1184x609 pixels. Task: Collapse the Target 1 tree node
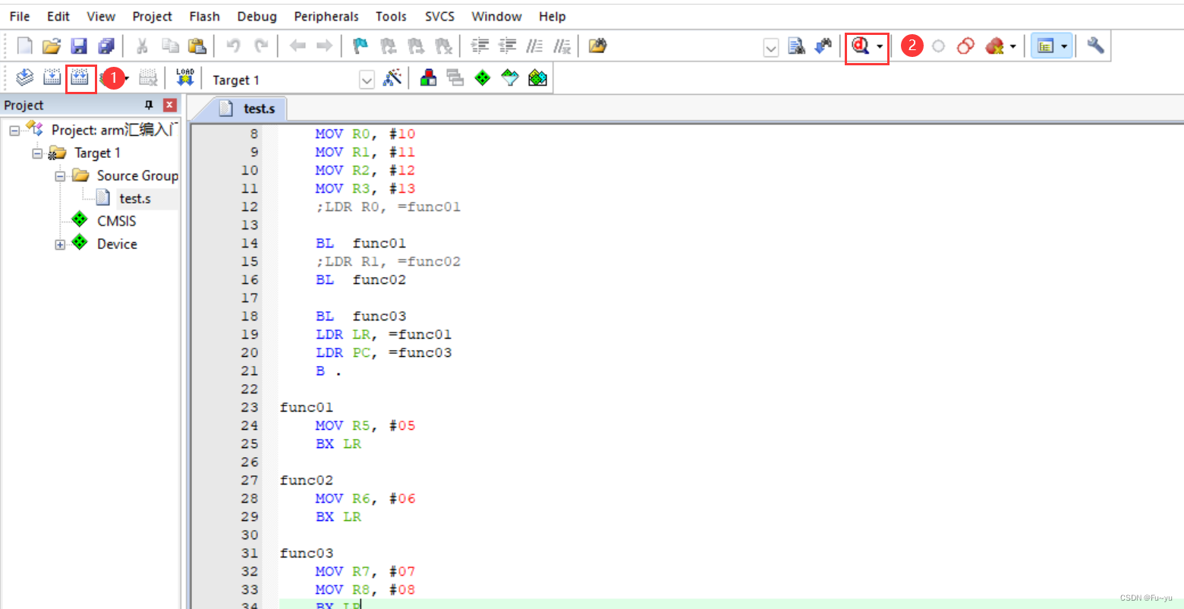pyautogui.click(x=37, y=153)
